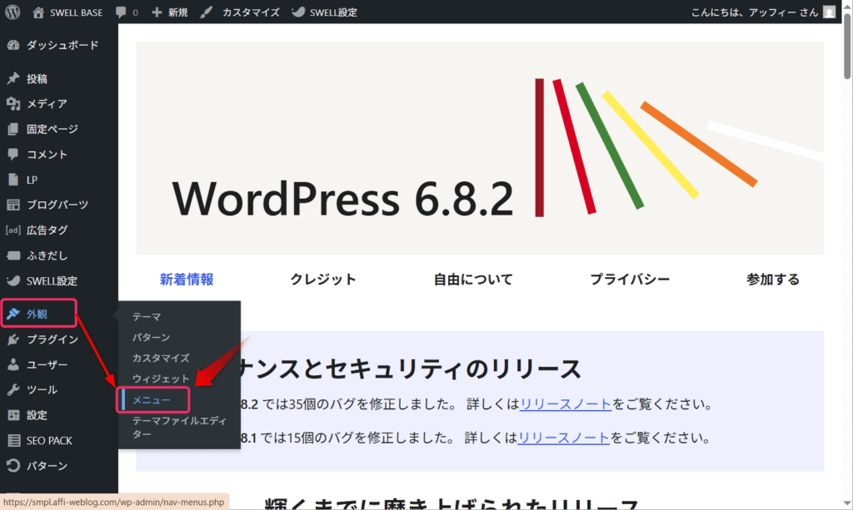Select メニュー in the 外観 submenu
This screenshot has height=510, width=853.
pyautogui.click(x=152, y=399)
